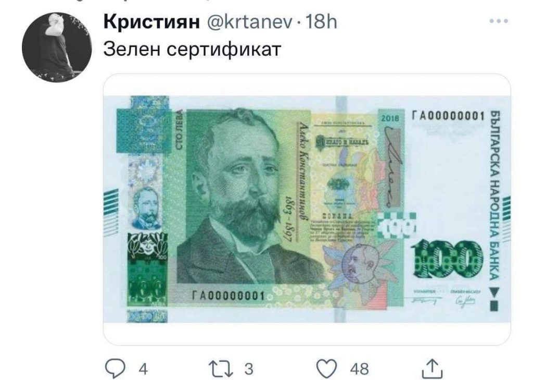
Task: Click the large green 100 numeral on banknote
Action: (447, 258)
